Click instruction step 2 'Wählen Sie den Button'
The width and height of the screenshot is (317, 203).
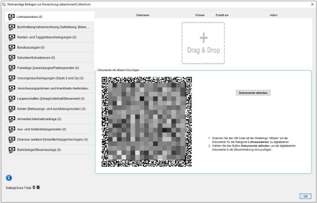[x=252, y=148]
